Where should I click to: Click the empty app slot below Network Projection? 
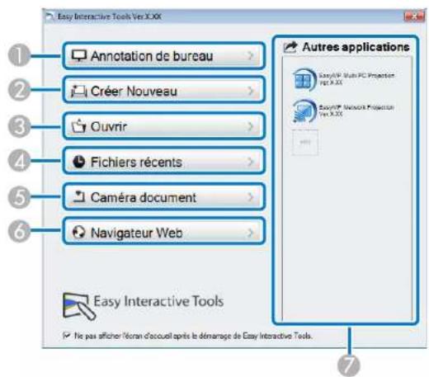pyautogui.click(x=304, y=143)
